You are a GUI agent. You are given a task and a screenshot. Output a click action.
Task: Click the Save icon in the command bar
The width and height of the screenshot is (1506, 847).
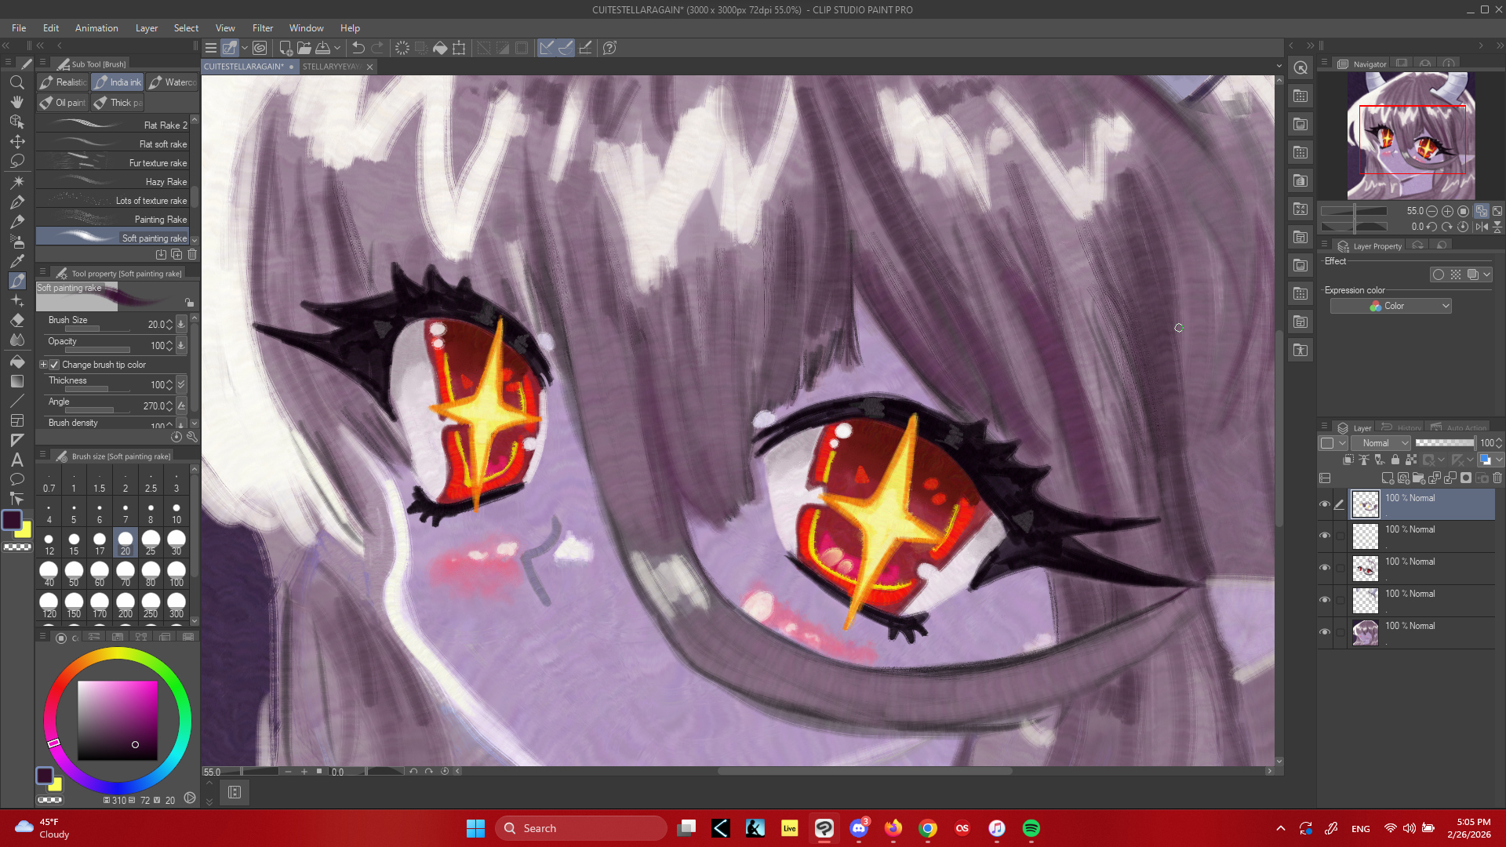[x=323, y=48]
